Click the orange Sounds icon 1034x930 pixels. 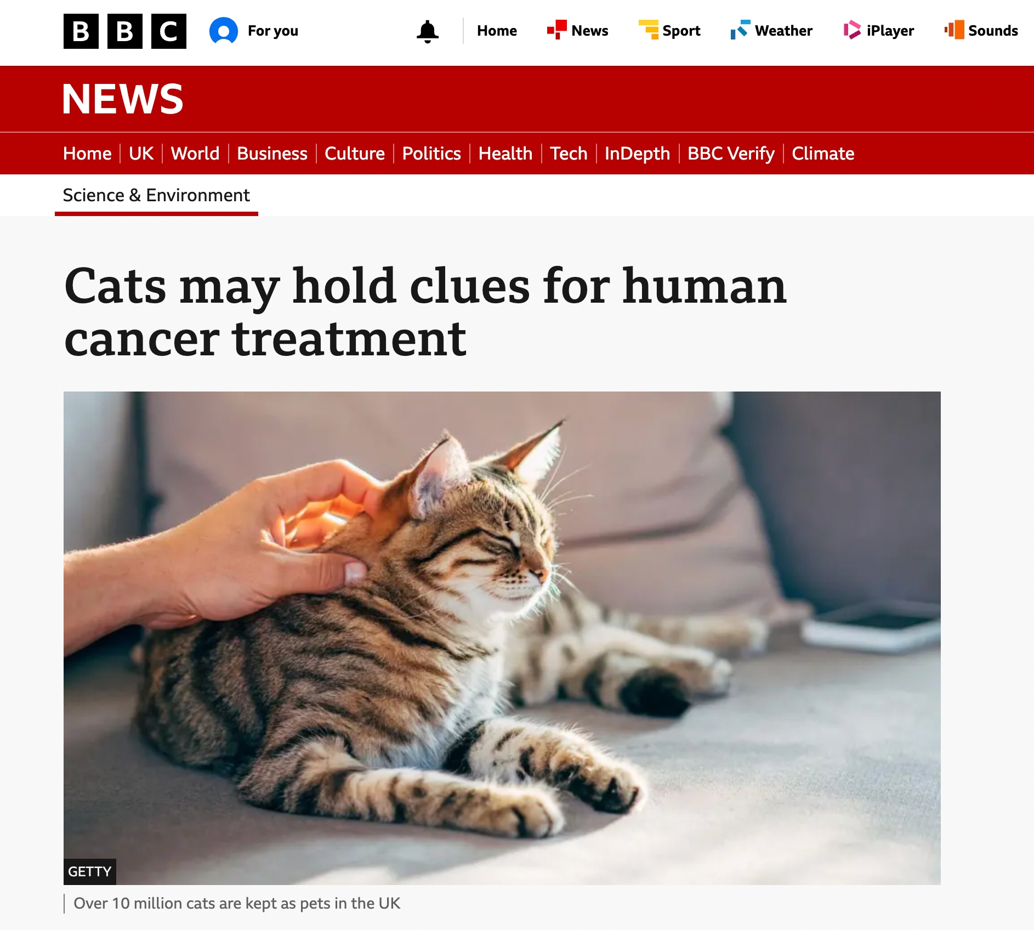pyautogui.click(x=955, y=30)
